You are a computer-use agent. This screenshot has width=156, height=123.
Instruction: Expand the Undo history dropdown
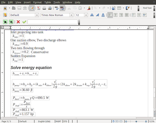(x=100, y=8)
